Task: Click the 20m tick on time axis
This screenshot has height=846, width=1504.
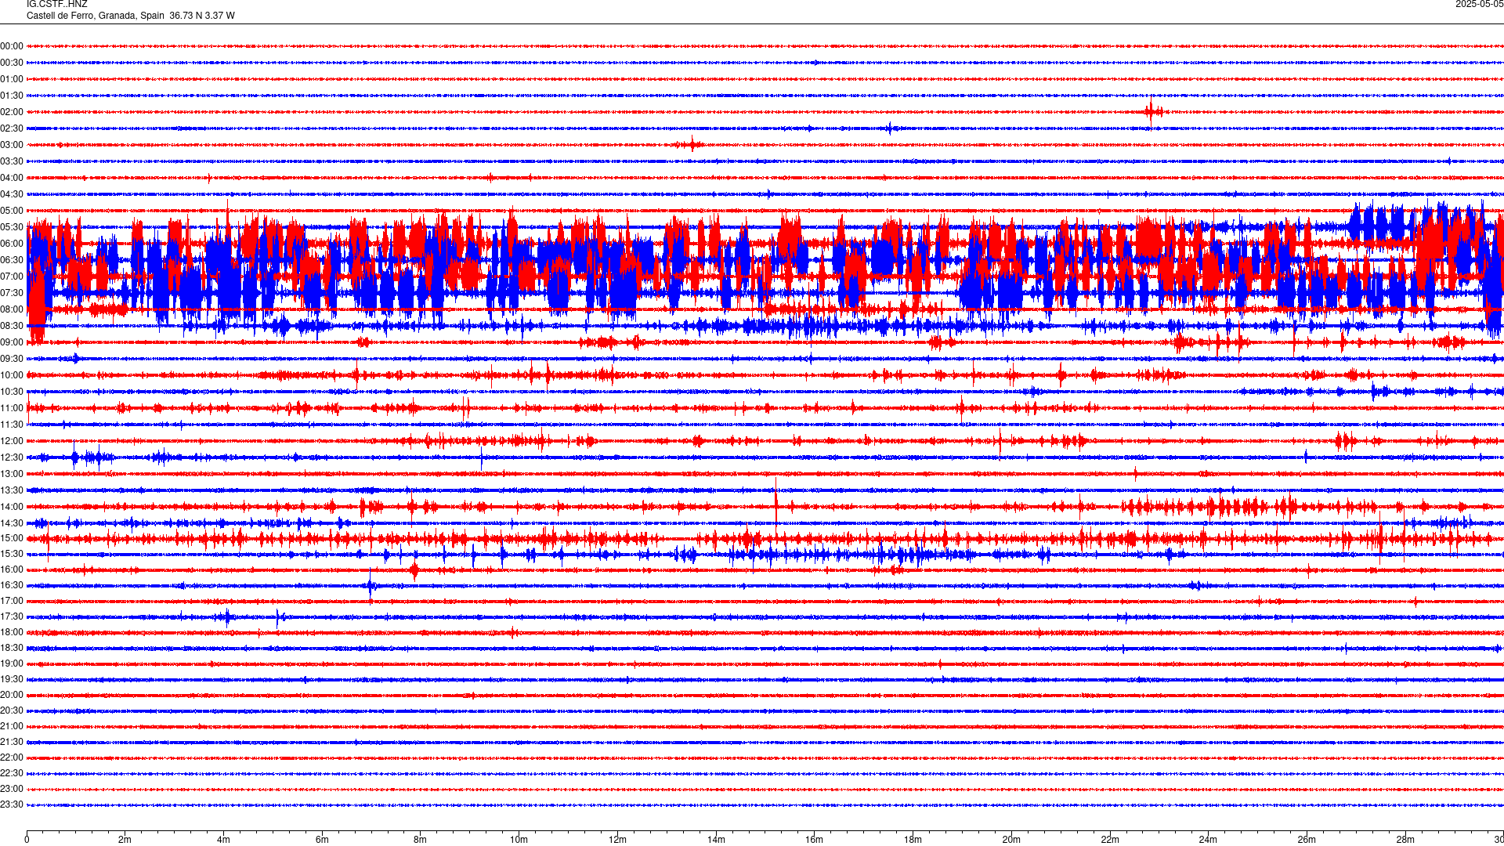Action: point(1011,840)
